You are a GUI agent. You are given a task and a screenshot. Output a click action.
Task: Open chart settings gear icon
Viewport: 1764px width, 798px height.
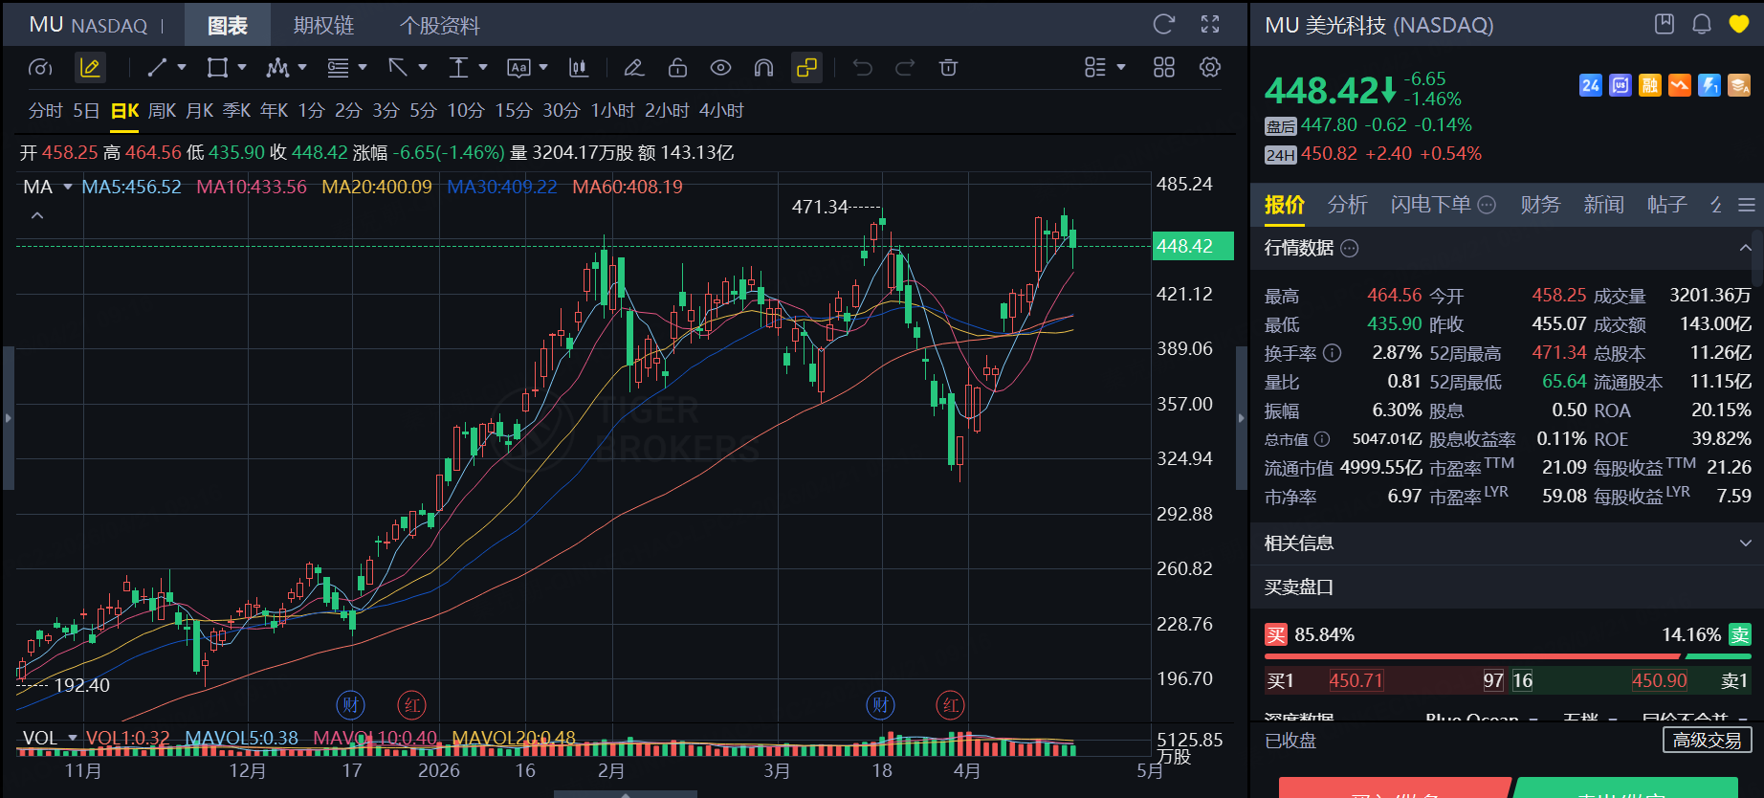click(x=1210, y=68)
